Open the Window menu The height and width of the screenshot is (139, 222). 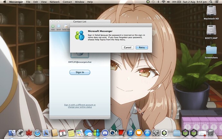[79, 2]
